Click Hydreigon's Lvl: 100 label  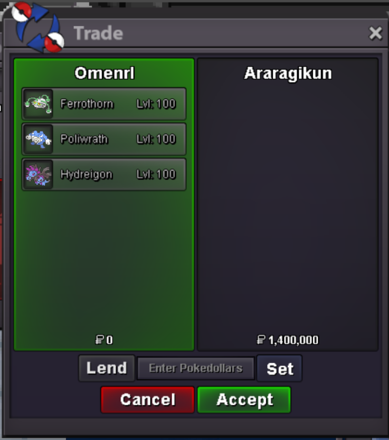[x=156, y=174]
